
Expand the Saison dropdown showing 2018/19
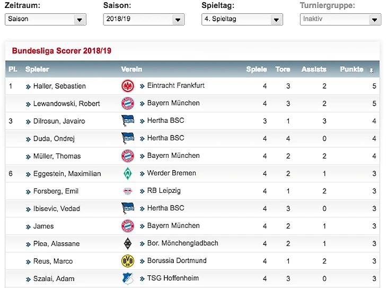click(x=144, y=19)
